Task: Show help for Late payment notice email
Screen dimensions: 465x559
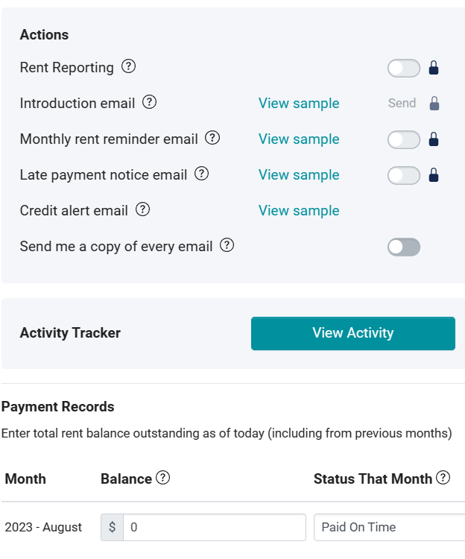Action: point(202,174)
